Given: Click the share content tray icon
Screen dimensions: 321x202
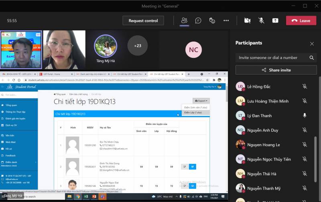Looking at the screenshot, I should point(275,20).
